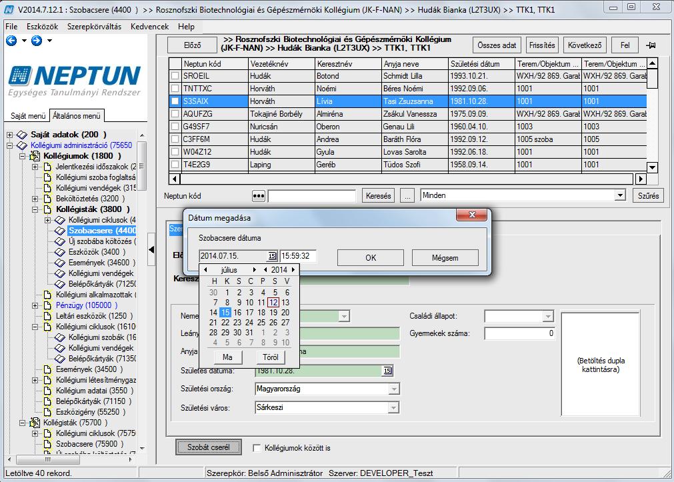Tick the checkbox for row SROEIL
Image resolution: width=674 pixels, height=482 pixels.
(x=175, y=76)
